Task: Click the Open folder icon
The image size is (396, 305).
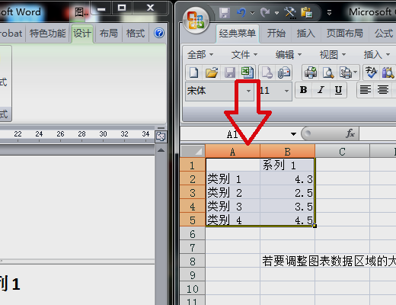Action: coord(212,72)
